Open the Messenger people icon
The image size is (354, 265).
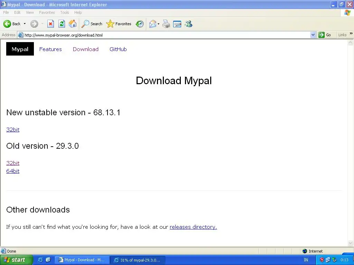tap(188, 24)
